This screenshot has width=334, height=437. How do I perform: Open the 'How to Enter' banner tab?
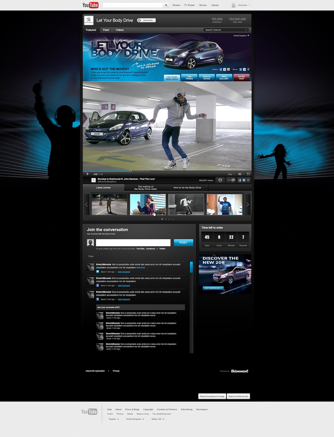pos(207,78)
